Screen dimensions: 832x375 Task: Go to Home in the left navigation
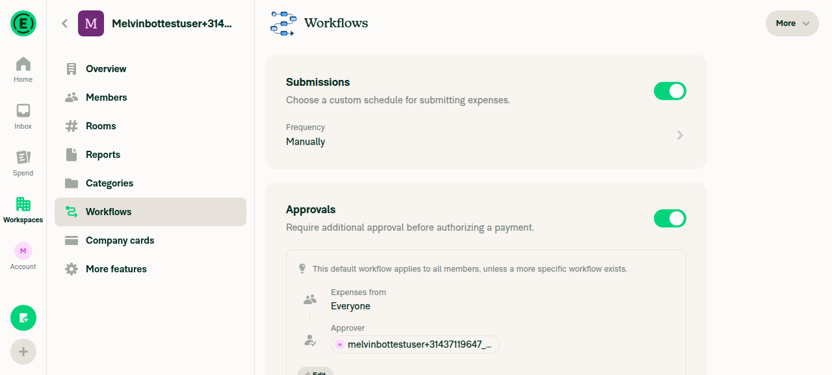[23, 70]
